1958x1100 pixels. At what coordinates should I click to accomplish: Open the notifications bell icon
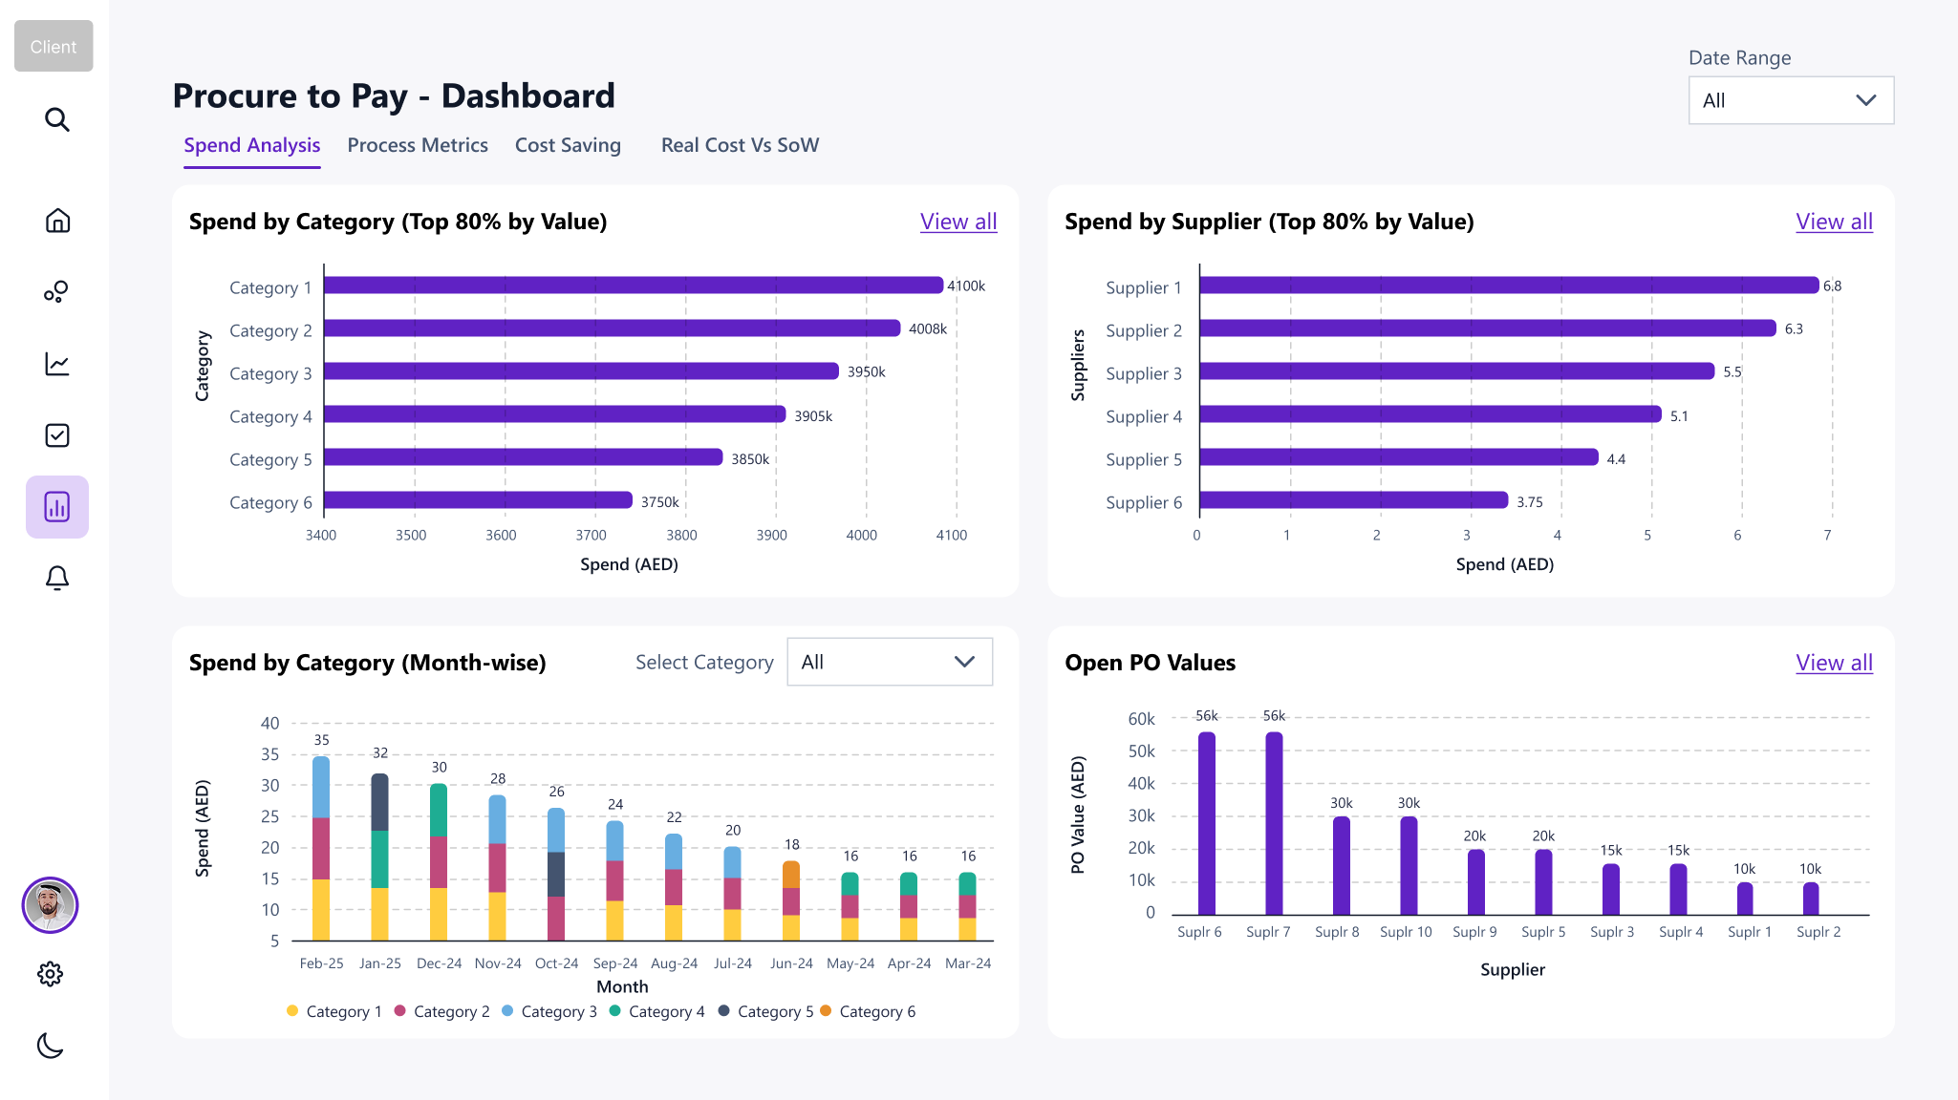tap(57, 578)
